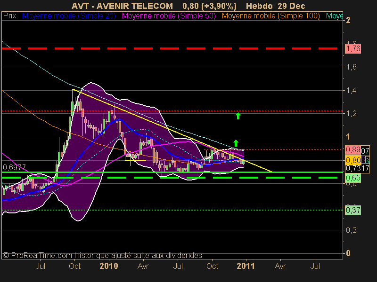Click the 2010 year label on time axis

(x=109, y=266)
